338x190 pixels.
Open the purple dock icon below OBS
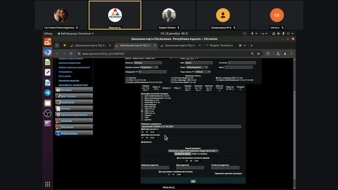pyautogui.click(x=48, y=123)
